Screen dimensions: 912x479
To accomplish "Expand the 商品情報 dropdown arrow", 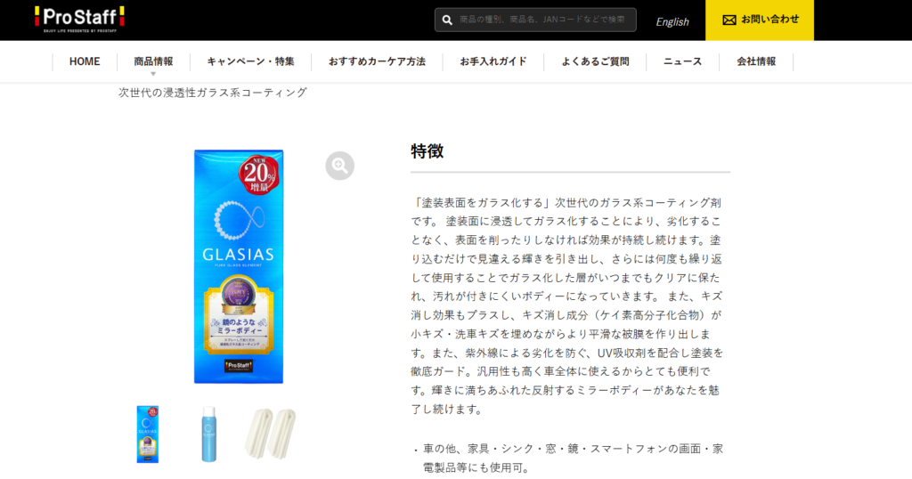I will pos(153,74).
